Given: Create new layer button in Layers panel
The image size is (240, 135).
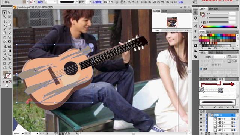Looking at the screenshot, I should click(x=227, y=133).
